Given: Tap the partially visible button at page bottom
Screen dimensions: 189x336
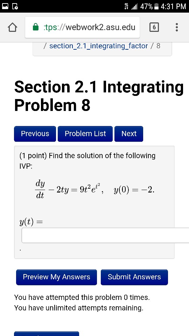Looking at the screenshot, I should click(x=47, y=334).
